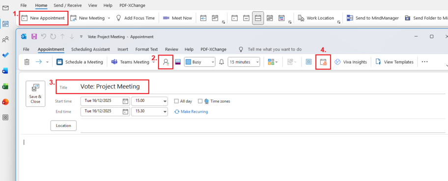Click the Location button

click(x=63, y=126)
